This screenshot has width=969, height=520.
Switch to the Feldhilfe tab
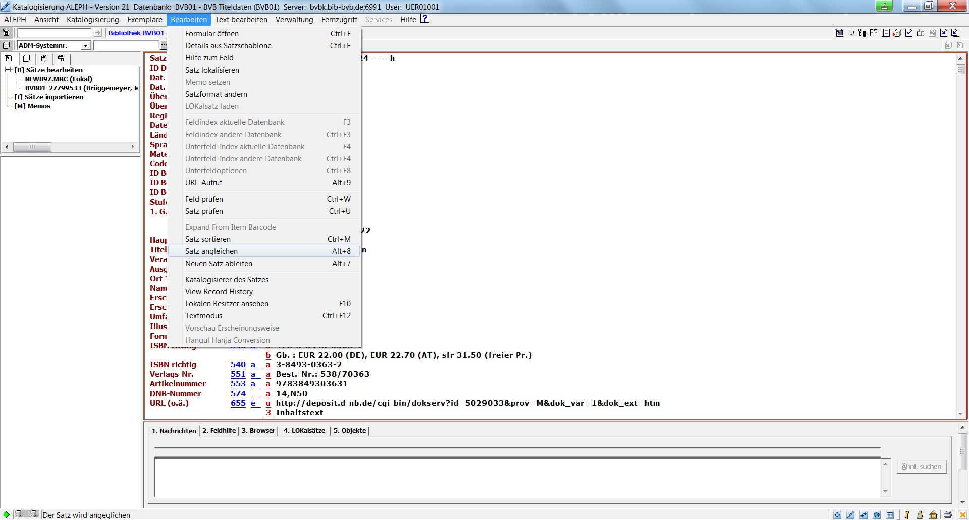pyautogui.click(x=219, y=431)
